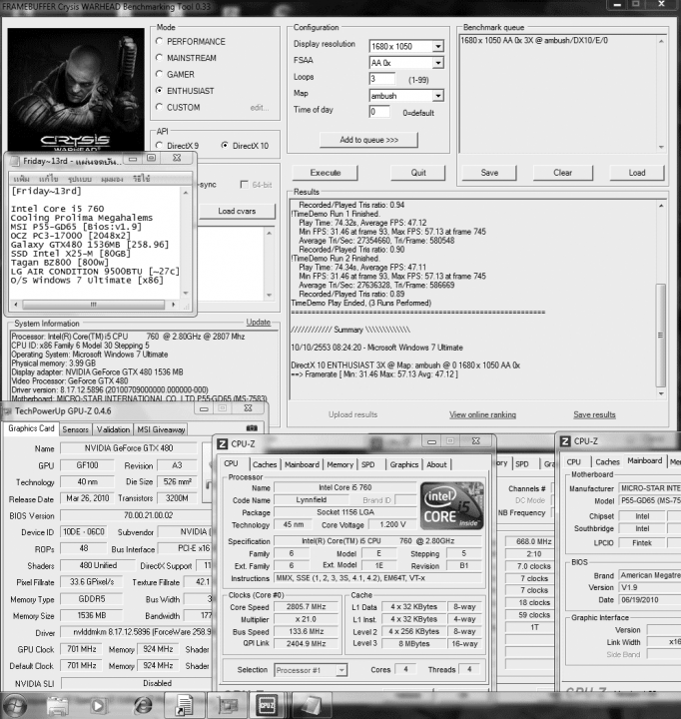Open the Windows Start menu orb
Viewport: 681px width, 719px height.
click(x=15, y=705)
